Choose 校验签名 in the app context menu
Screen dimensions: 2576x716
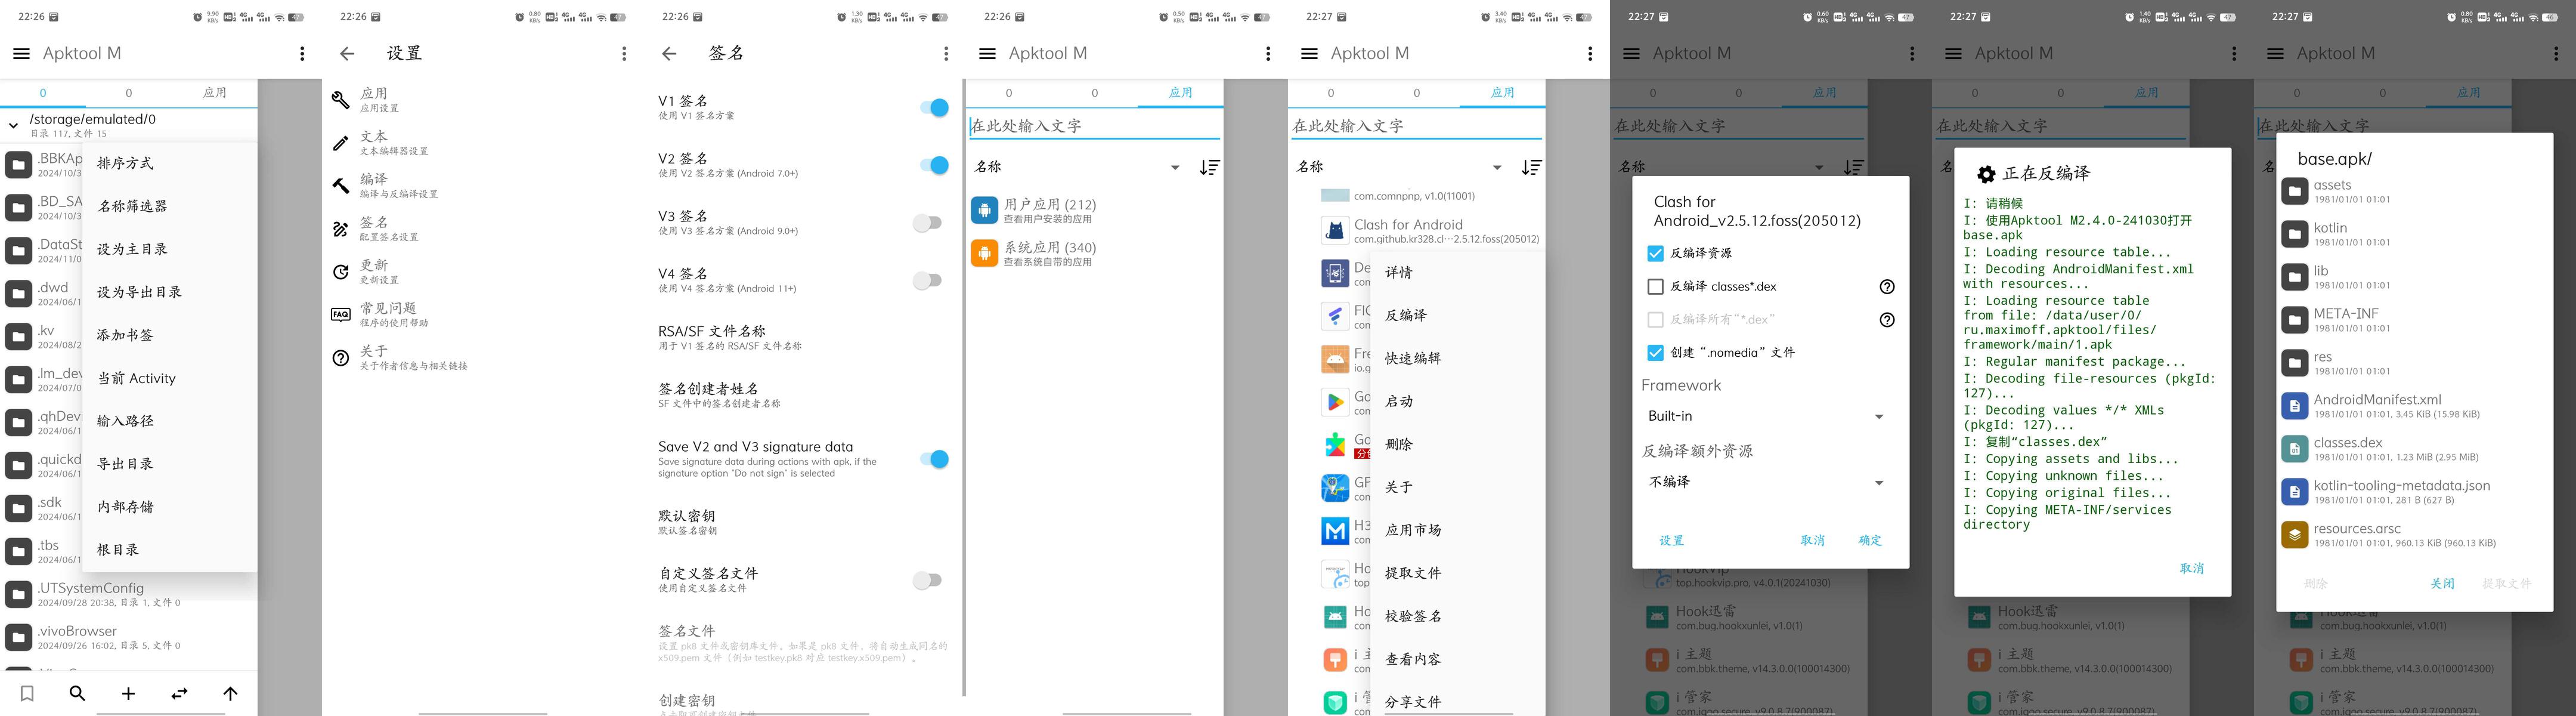pos(1457,616)
